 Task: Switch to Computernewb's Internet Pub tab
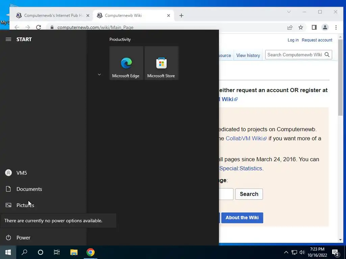[53, 16]
